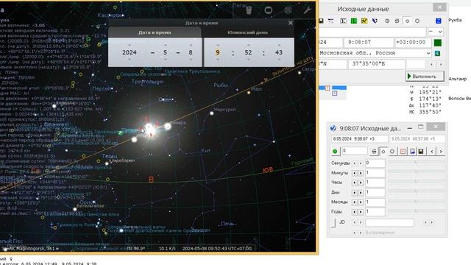Click the crossed-circle icon in Исходные данные toolbar

[x=387, y=21]
